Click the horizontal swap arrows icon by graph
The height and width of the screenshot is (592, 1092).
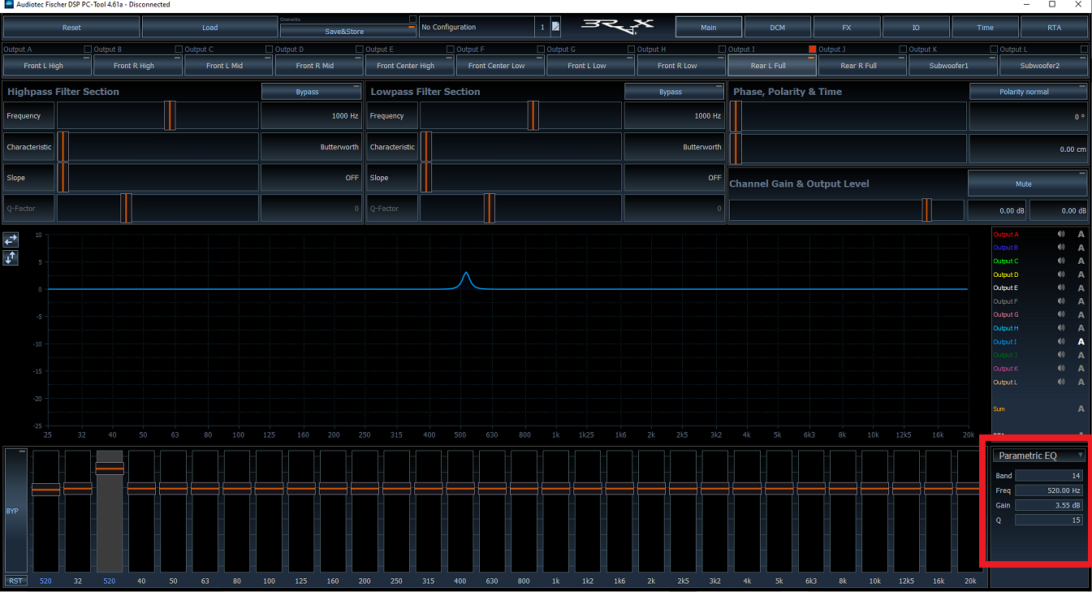click(11, 240)
